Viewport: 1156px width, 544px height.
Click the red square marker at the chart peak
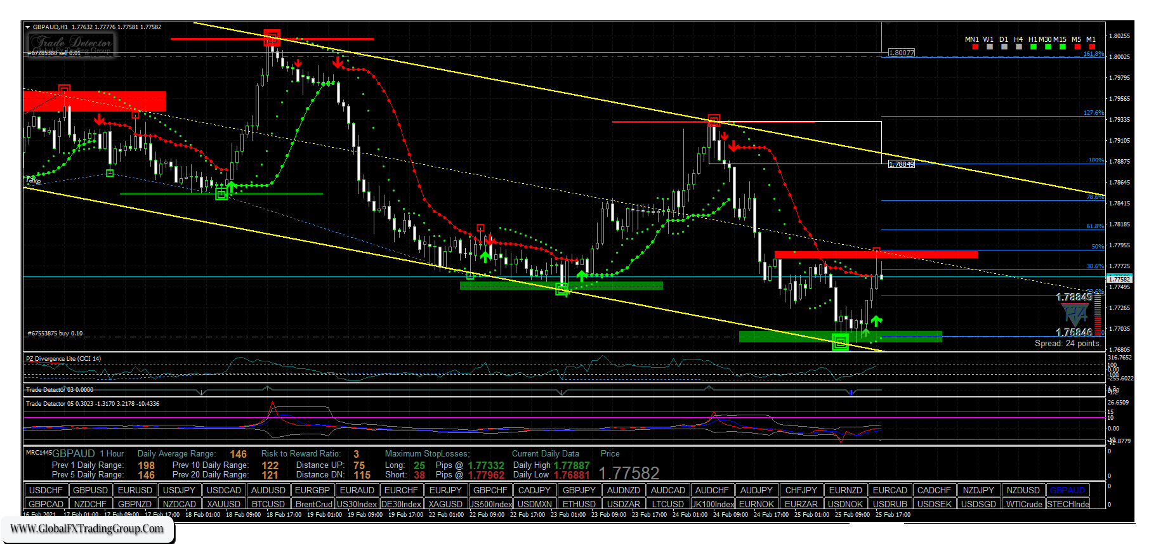coord(272,37)
